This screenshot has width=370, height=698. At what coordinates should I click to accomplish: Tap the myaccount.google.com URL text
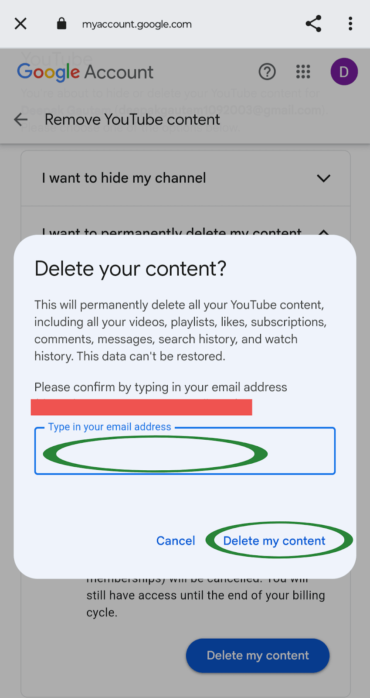click(137, 24)
